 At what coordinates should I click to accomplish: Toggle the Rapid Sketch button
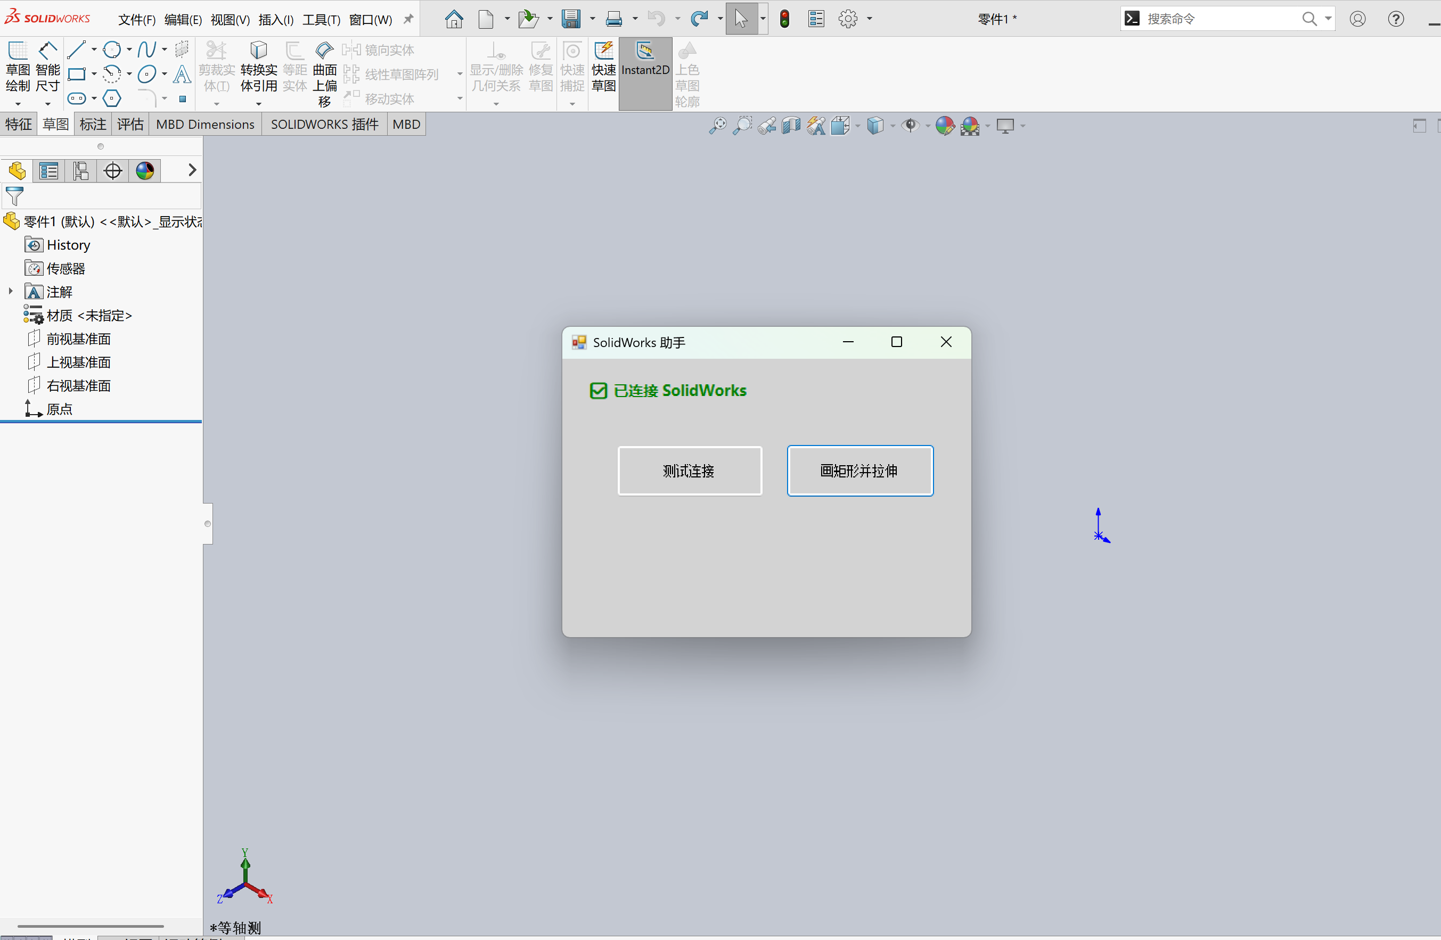tap(603, 68)
